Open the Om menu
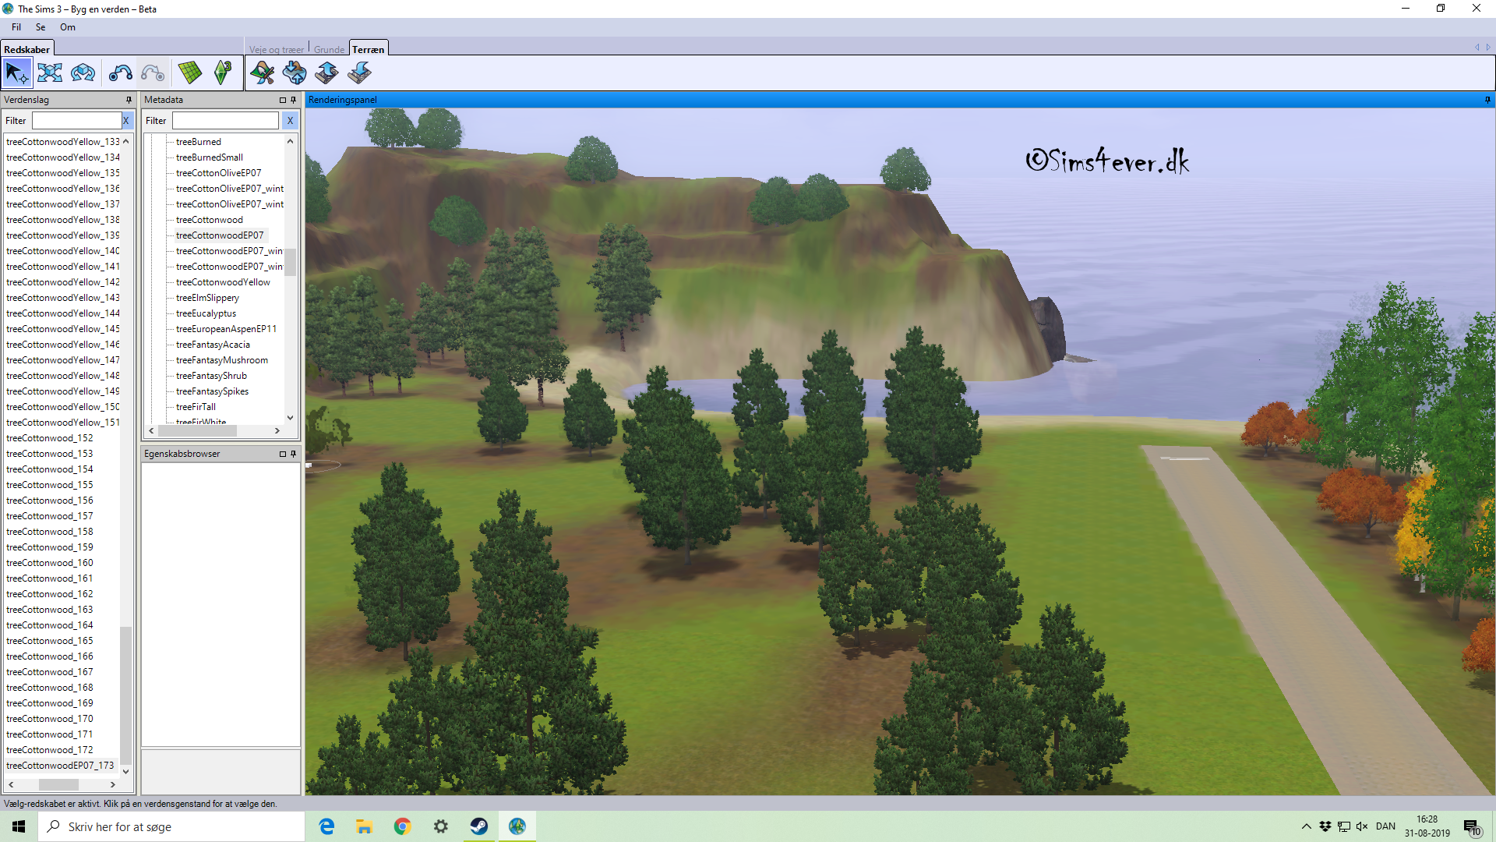The width and height of the screenshot is (1496, 842). point(68,27)
